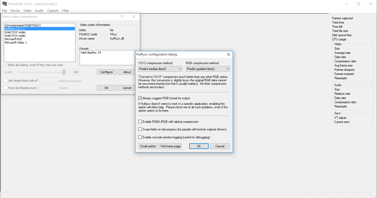Click the Quality value field showing 100

[x=74, y=72]
